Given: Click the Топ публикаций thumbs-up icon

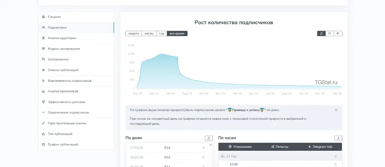Looking at the screenshot, I should click(44, 134).
